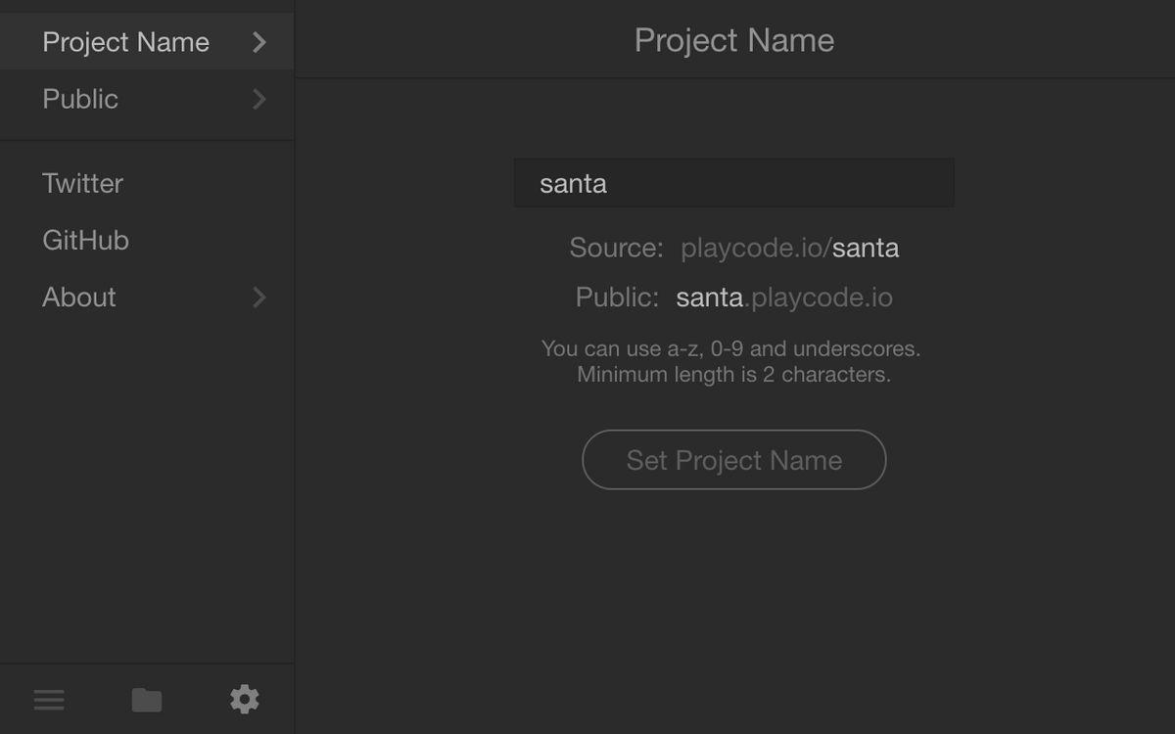Open the files folder icon

click(147, 700)
